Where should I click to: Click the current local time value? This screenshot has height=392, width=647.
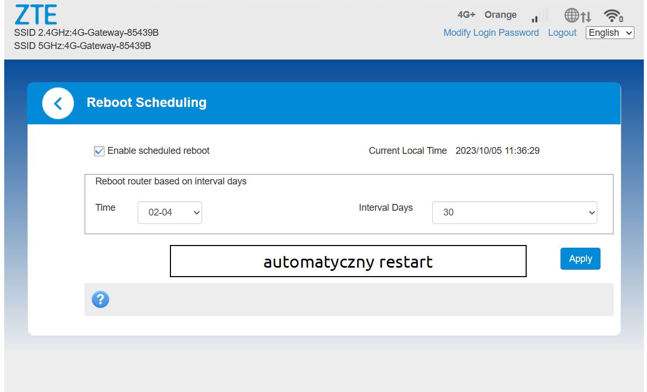497,151
